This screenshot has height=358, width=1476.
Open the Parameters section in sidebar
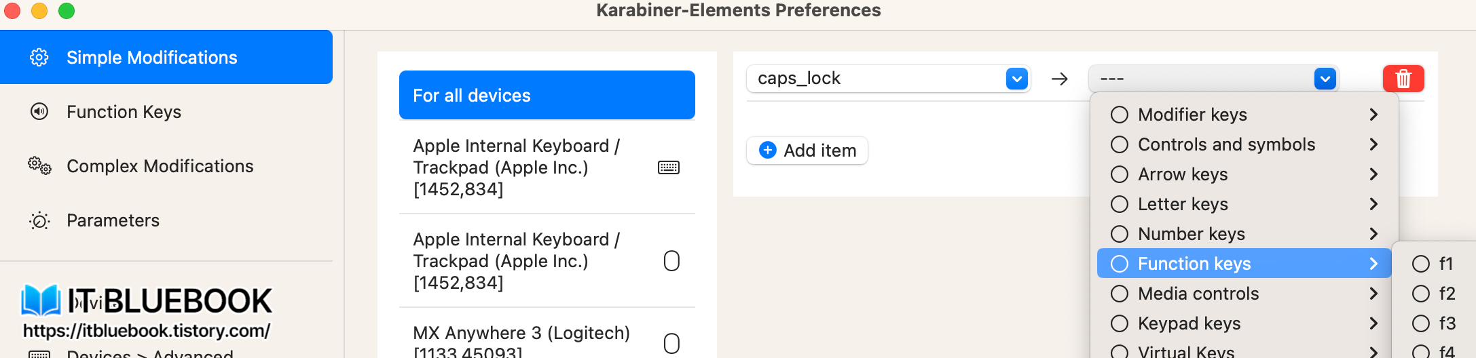[x=113, y=220]
